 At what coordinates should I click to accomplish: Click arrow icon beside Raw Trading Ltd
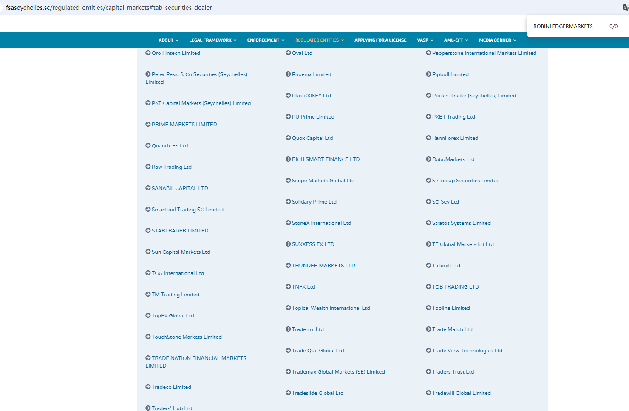[148, 167]
